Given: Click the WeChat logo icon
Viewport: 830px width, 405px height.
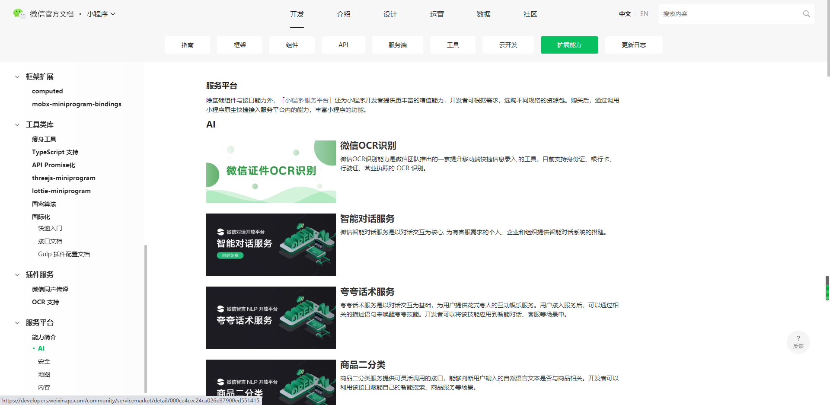Looking at the screenshot, I should (19, 14).
